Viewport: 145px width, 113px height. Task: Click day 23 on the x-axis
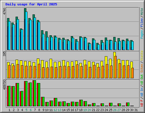(102, 110)
